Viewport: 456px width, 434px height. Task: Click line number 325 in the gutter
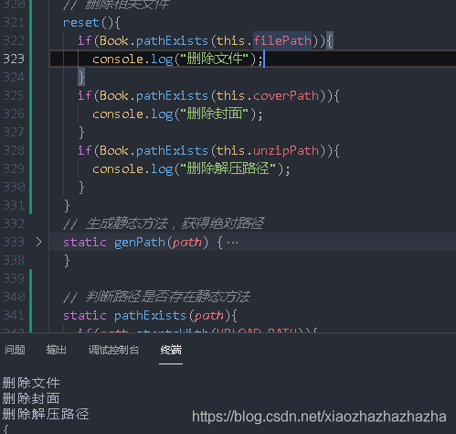(14, 95)
